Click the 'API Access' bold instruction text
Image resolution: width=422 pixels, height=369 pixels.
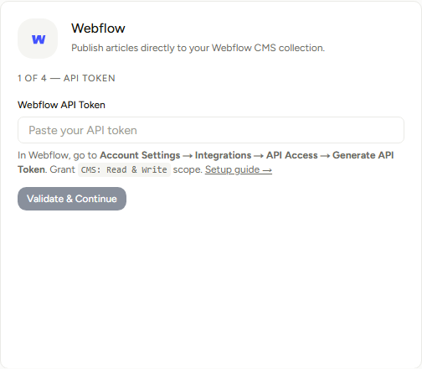point(292,155)
